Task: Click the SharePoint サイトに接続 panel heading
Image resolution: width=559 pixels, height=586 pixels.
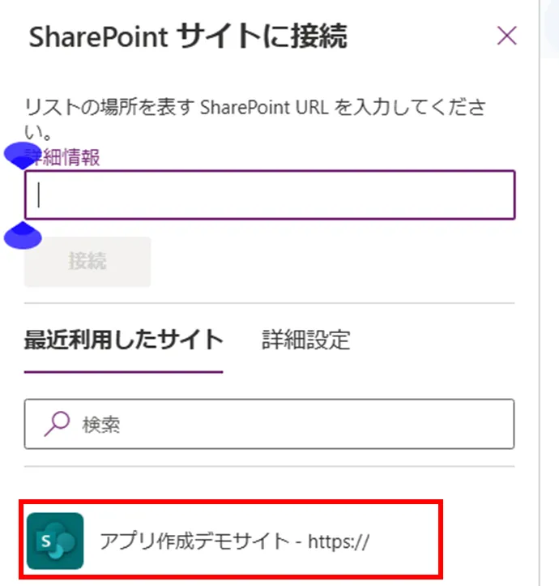Action: click(x=188, y=36)
